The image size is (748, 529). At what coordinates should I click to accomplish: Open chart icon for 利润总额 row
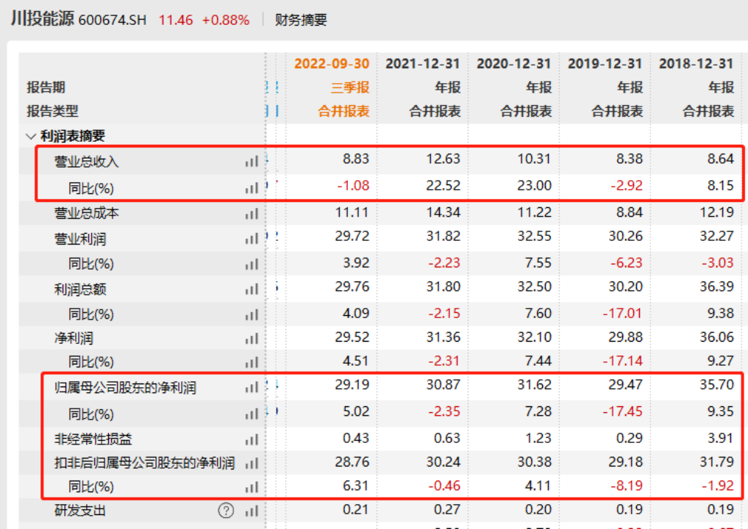(x=252, y=289)
